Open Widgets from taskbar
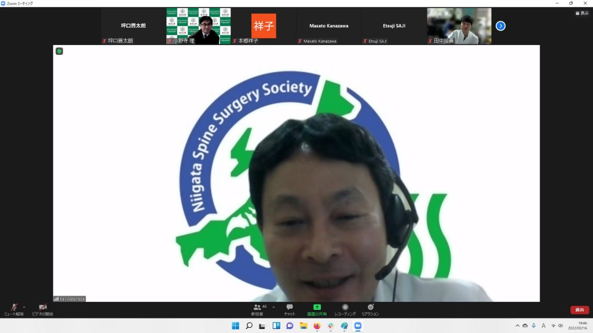593x333 pixels. tap(276, 325)
